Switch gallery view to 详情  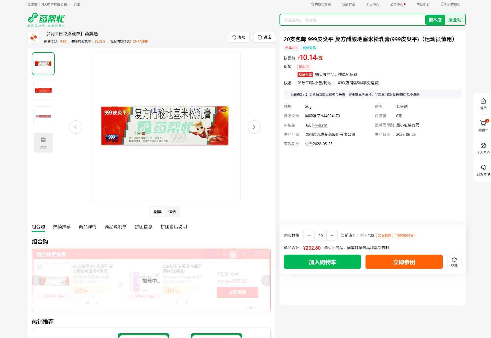[172, 212]
